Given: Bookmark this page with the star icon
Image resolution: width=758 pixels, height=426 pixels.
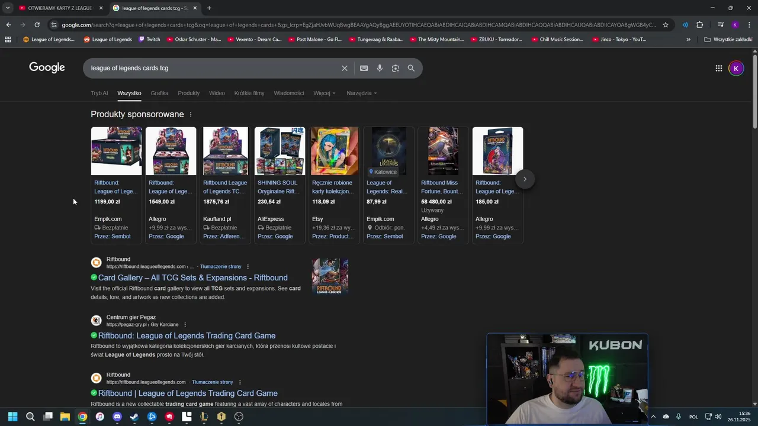Looking at the screenshot, I should pyautogui.click(x=666, y=25).
